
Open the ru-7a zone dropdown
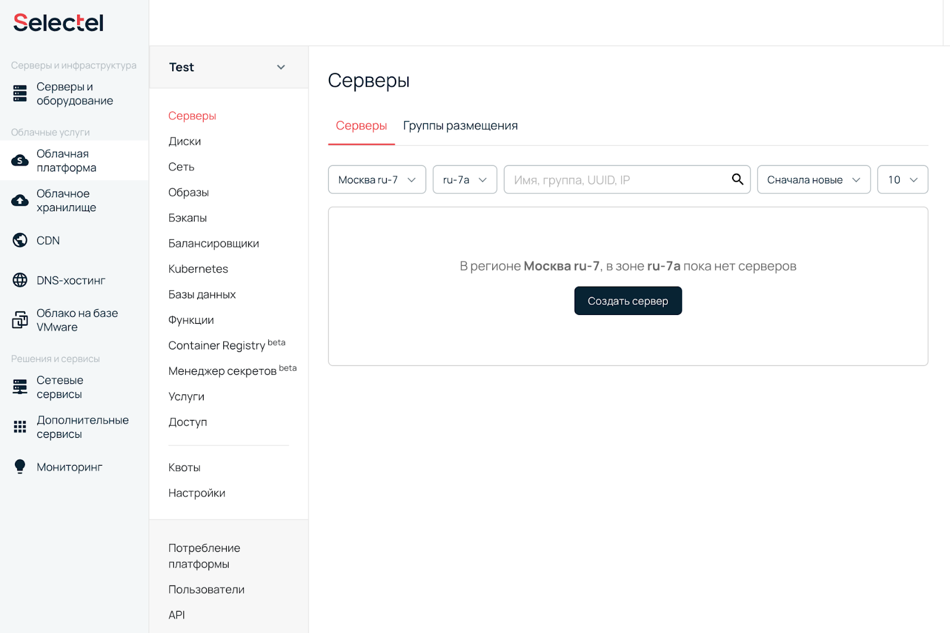click(465, 179)
